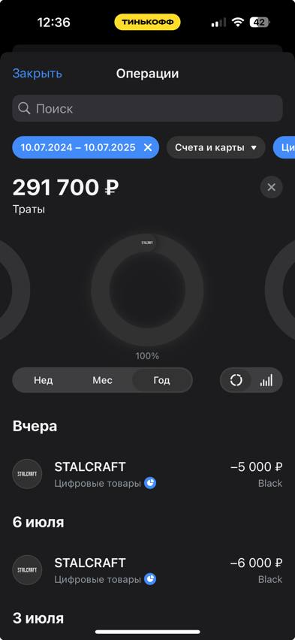Image resolution: width=295 pixels, height=640 pixels.
Task: Select the Мес period option
Action: tap(102, 380)
